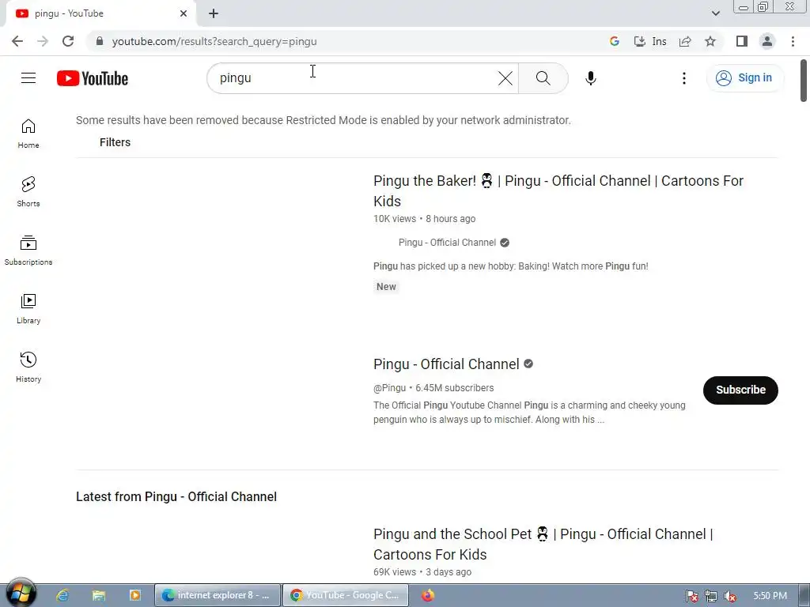
Task: Share this page icon
Action: 685,41
